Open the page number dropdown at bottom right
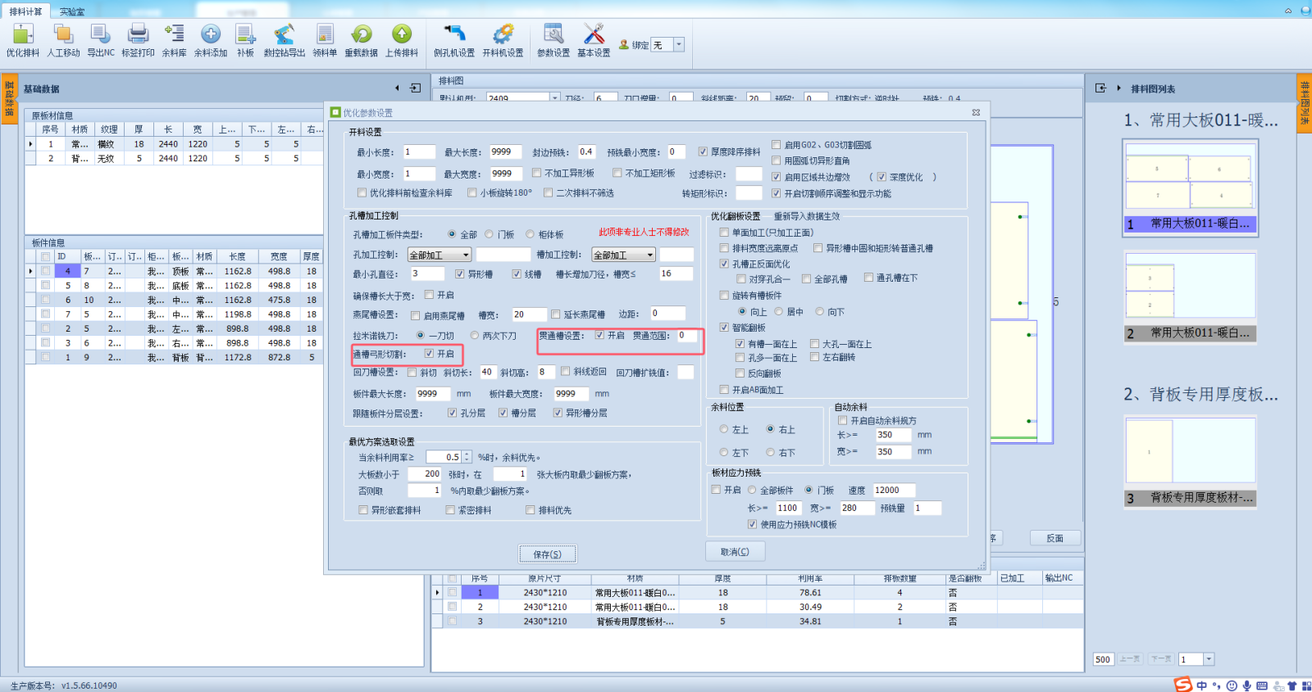 (x=1209, y=659)
